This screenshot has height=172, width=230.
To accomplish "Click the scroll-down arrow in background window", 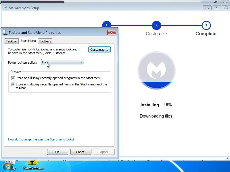I will (x=227, y=158).
